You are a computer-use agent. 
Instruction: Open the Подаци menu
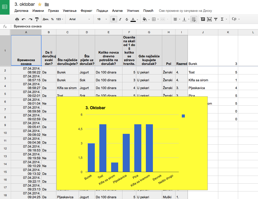[102, 11]
